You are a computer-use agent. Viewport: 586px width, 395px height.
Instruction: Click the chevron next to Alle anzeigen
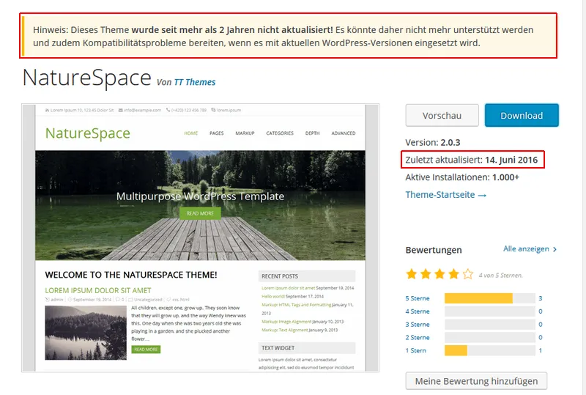click(x=555, y=249)
